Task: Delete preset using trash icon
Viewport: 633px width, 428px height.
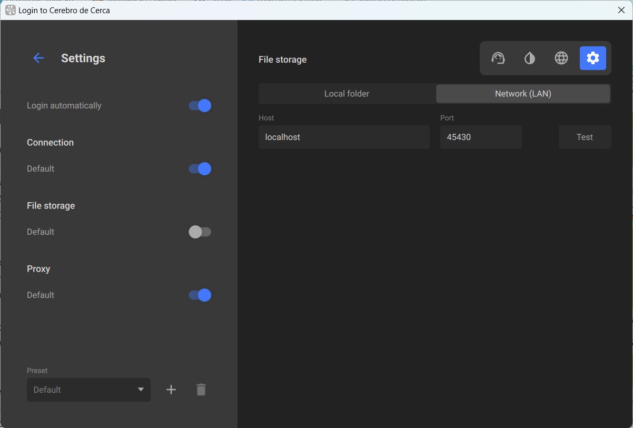Action: click(201, 390)
